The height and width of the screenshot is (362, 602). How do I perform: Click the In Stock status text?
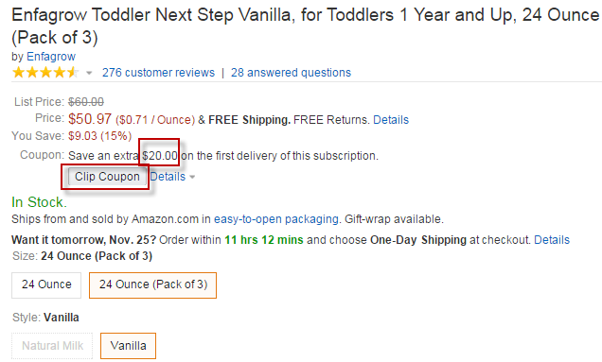39,202
